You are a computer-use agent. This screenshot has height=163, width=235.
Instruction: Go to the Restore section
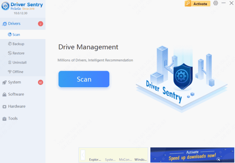(x=18, y=53)
